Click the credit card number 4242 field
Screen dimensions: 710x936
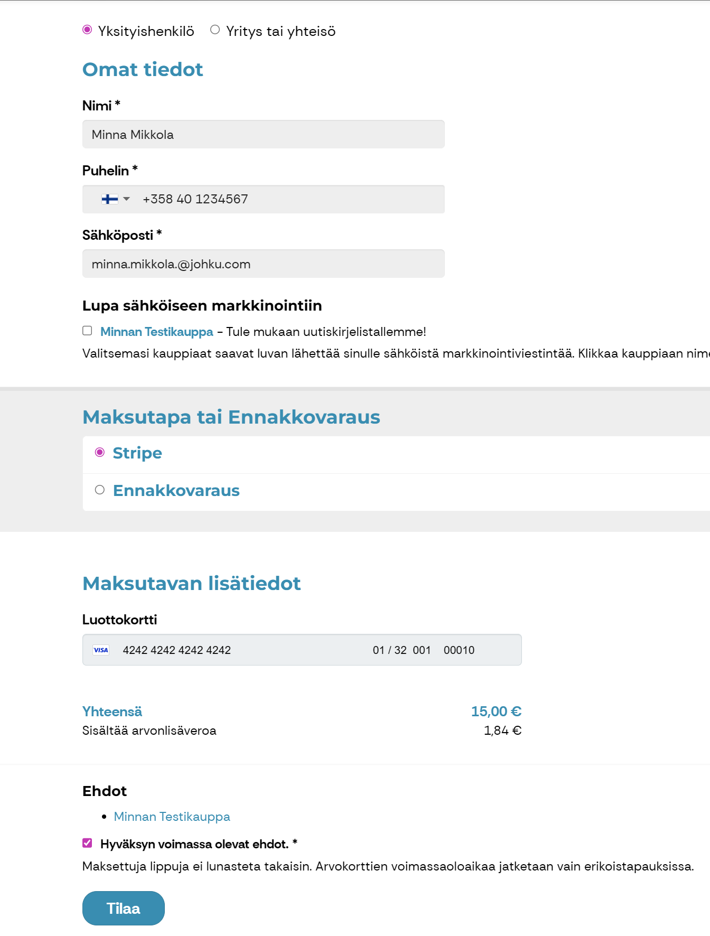[177, 650]
